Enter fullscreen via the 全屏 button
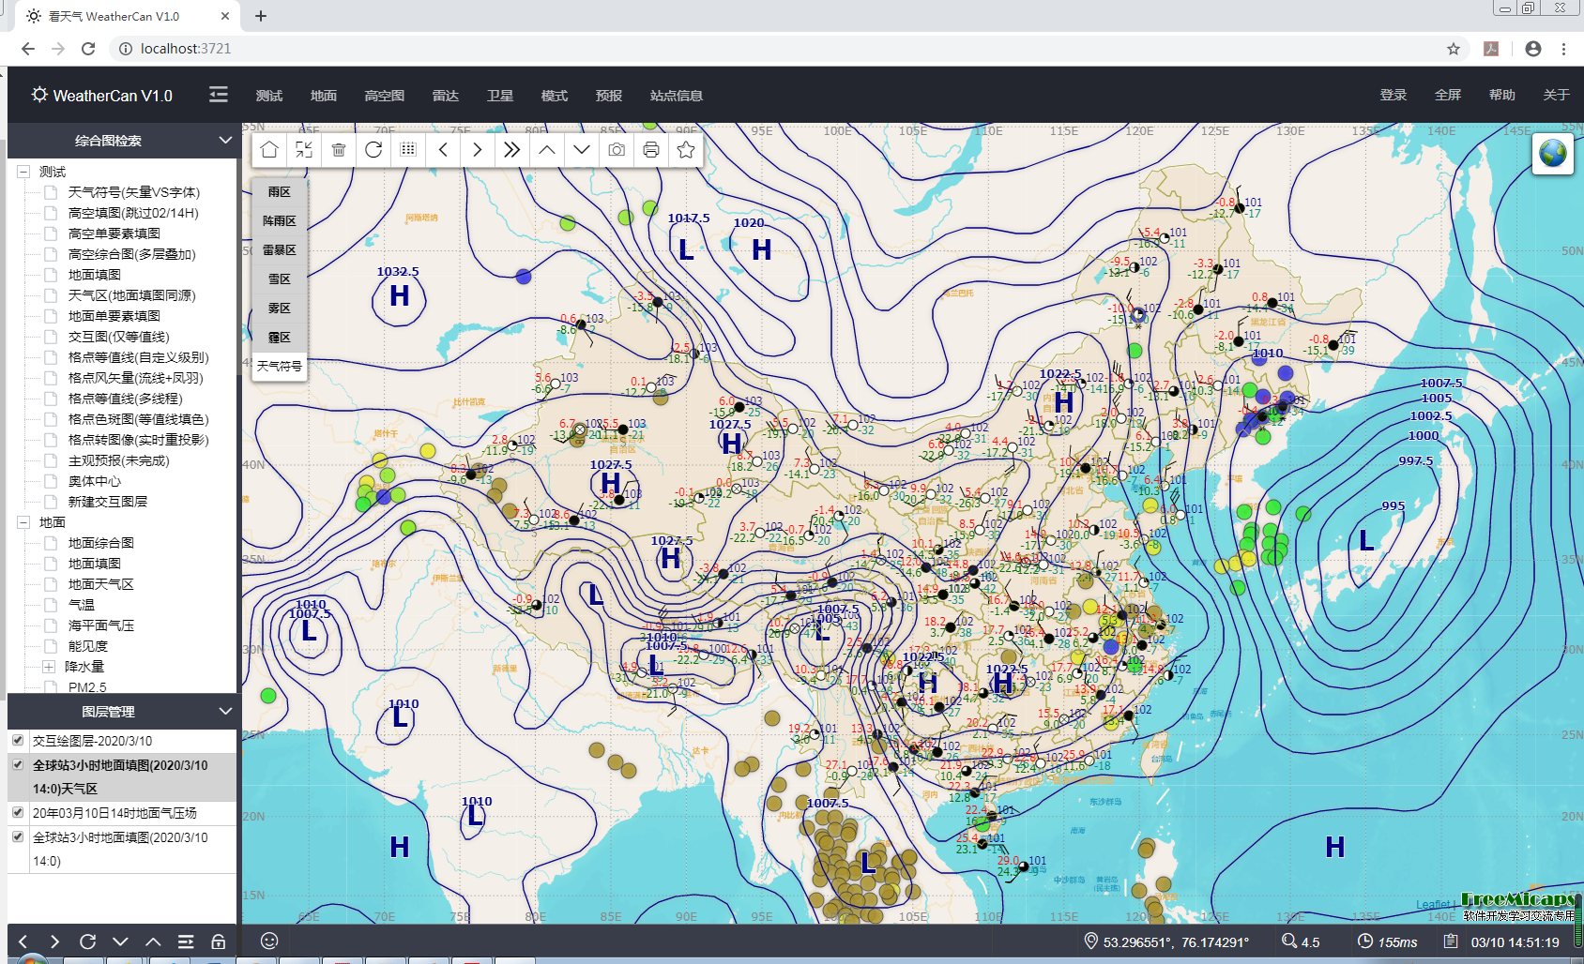This screenshot has width=1584, height=964. (x=1447, y=95)
